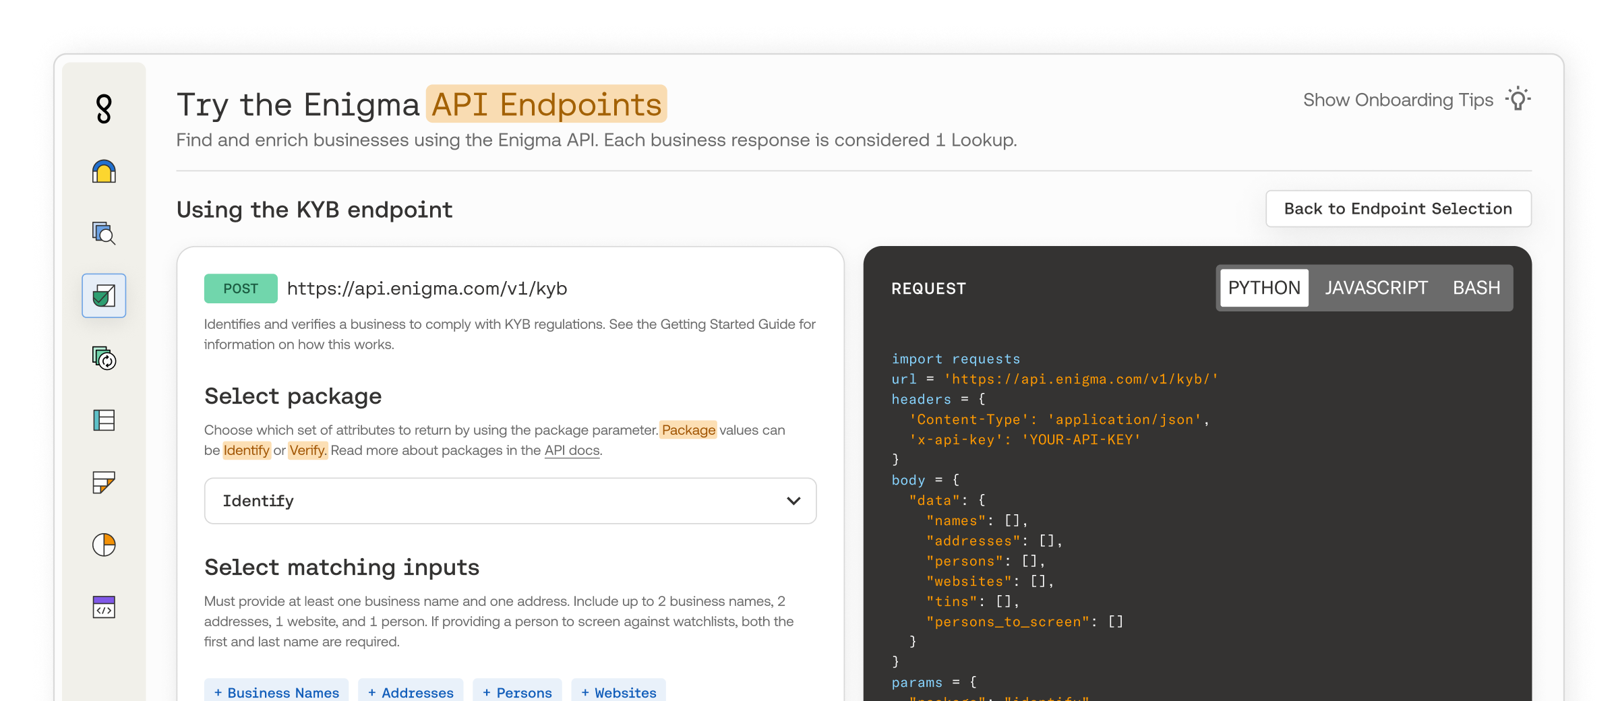1618x701 pixels.
Task: Click the 'Content-Type' header code line
Action: 1059,419
